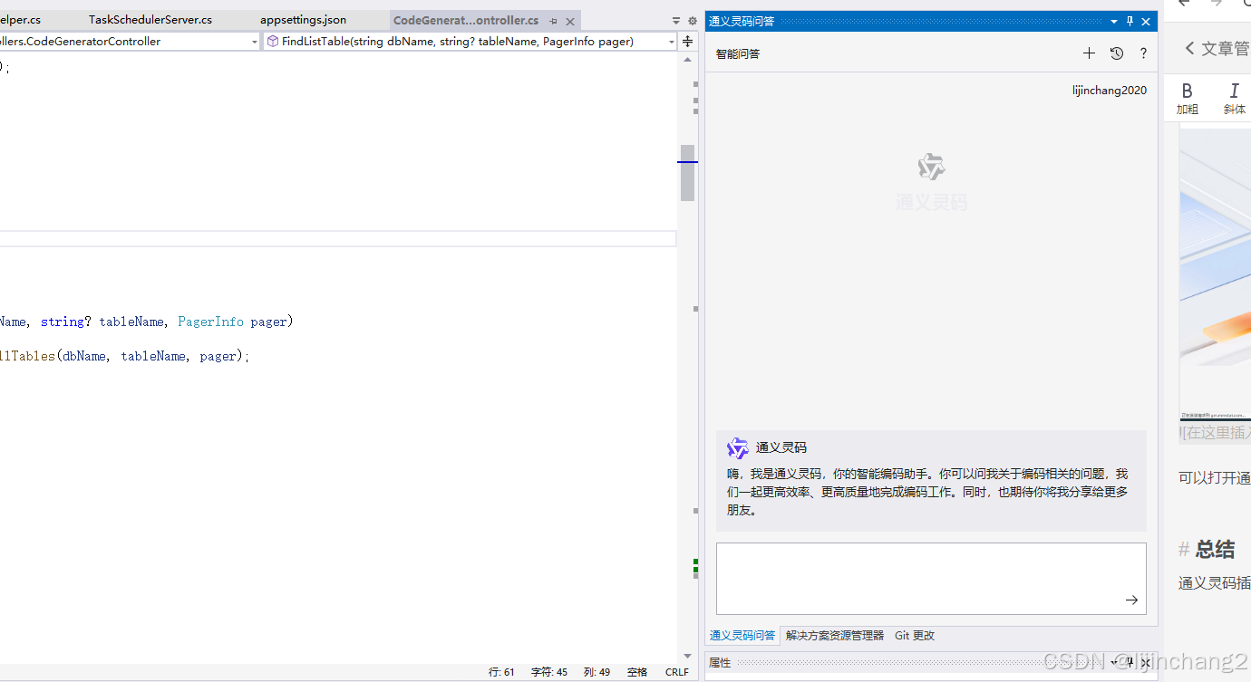Switch to the appsettings.json tab
The image size is (1251, 682).
(303, 20)
